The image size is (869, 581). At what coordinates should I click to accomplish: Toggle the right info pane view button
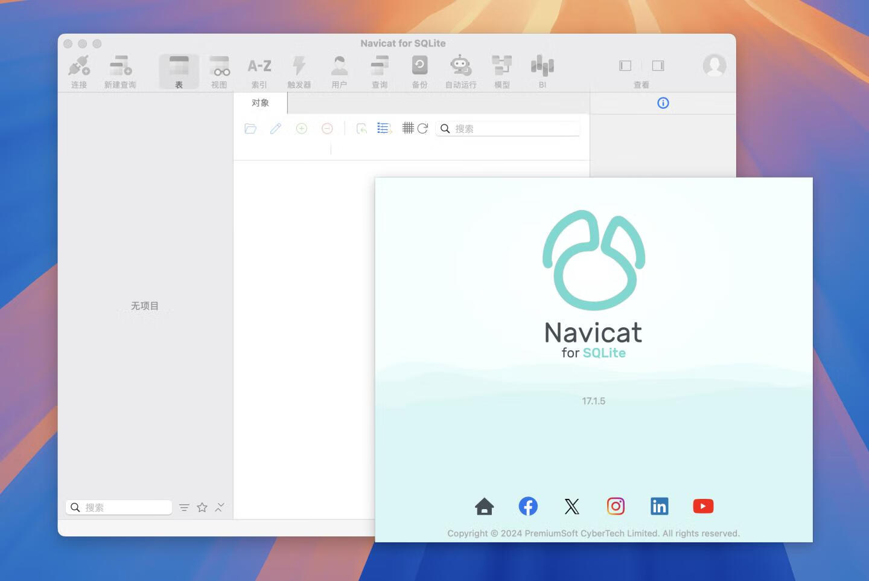coord(658,65)
